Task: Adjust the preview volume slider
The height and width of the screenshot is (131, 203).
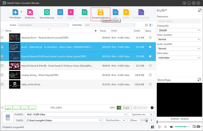Action: click(x=182, y=127)
